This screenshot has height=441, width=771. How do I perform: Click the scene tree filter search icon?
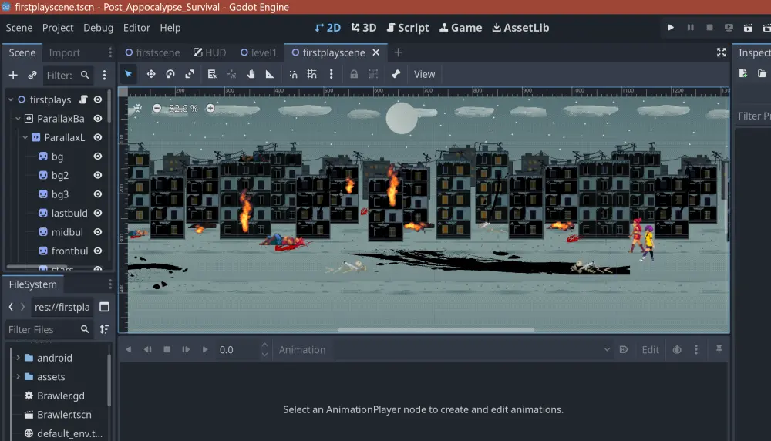[85, 76]
